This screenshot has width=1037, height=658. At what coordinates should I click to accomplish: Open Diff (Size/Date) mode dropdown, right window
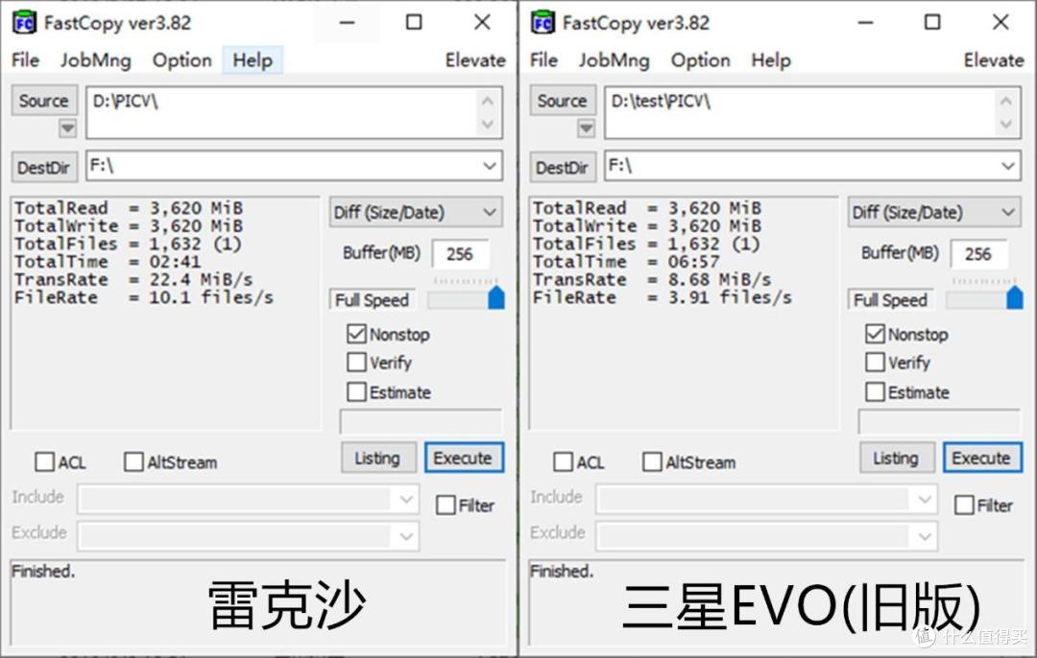pos(934,212)
